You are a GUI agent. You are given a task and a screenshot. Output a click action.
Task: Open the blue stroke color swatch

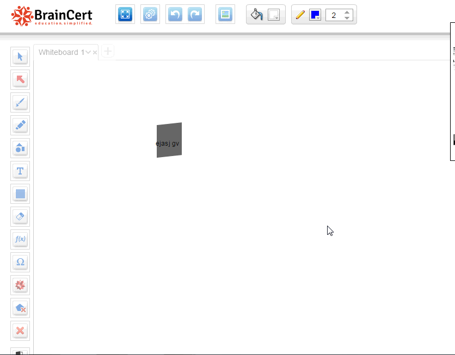[x=315, y=15]
